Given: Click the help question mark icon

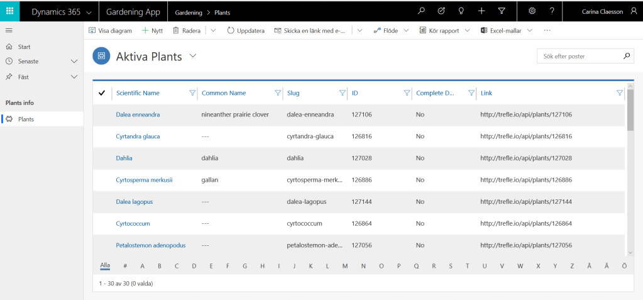Looking at the screenshot, I should click(552, 11).
